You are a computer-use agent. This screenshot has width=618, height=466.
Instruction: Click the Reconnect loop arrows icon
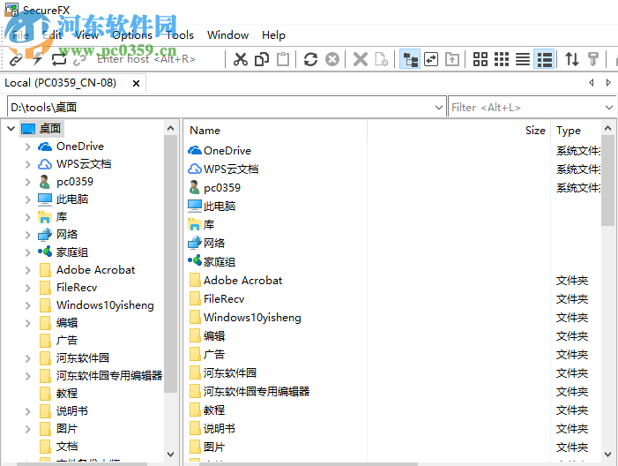click(x=59, y=60)
